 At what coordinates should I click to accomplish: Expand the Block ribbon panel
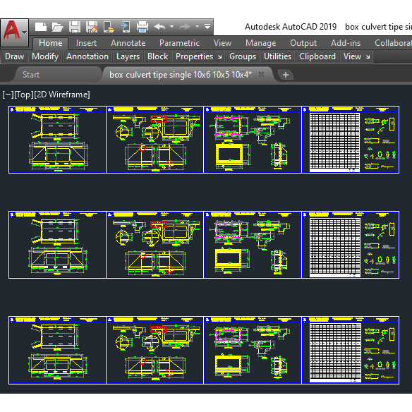[157, 56]
